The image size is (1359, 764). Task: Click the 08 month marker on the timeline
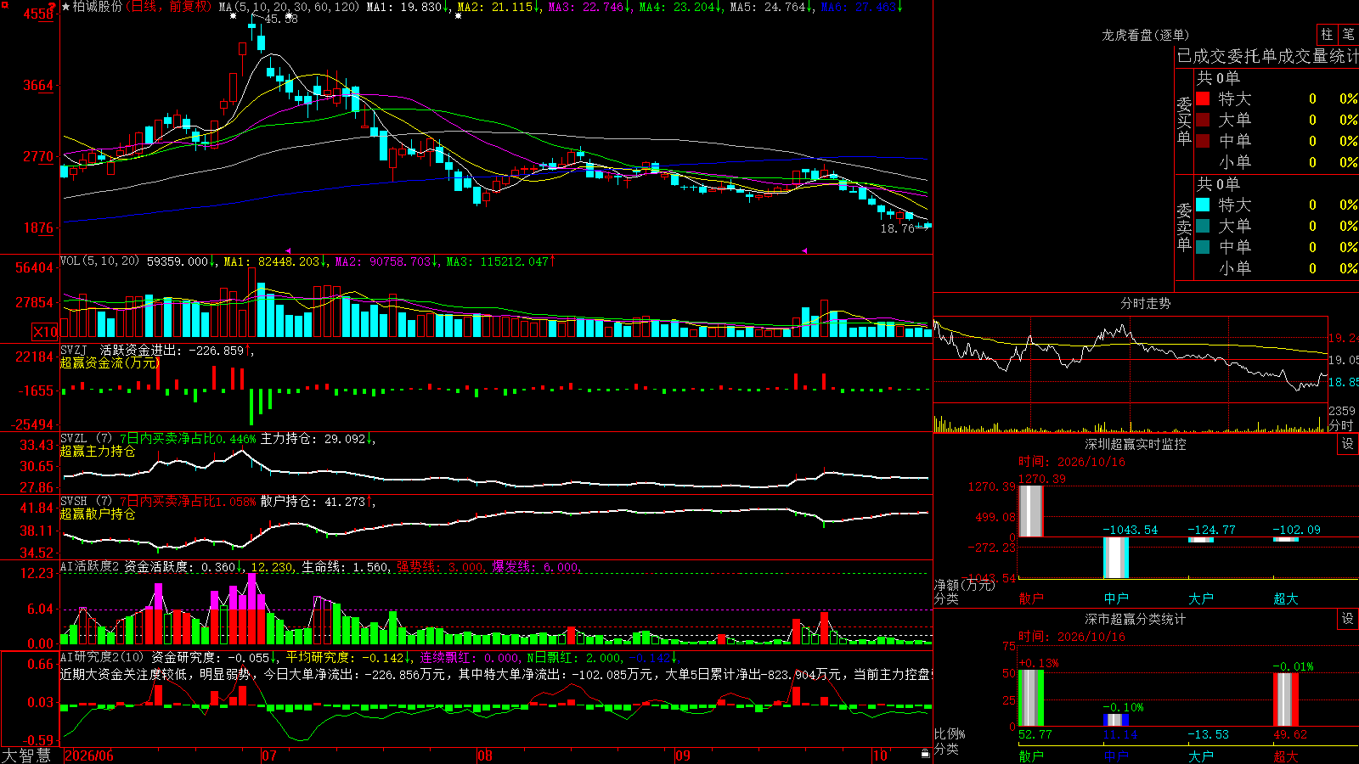tap(485, 756)
